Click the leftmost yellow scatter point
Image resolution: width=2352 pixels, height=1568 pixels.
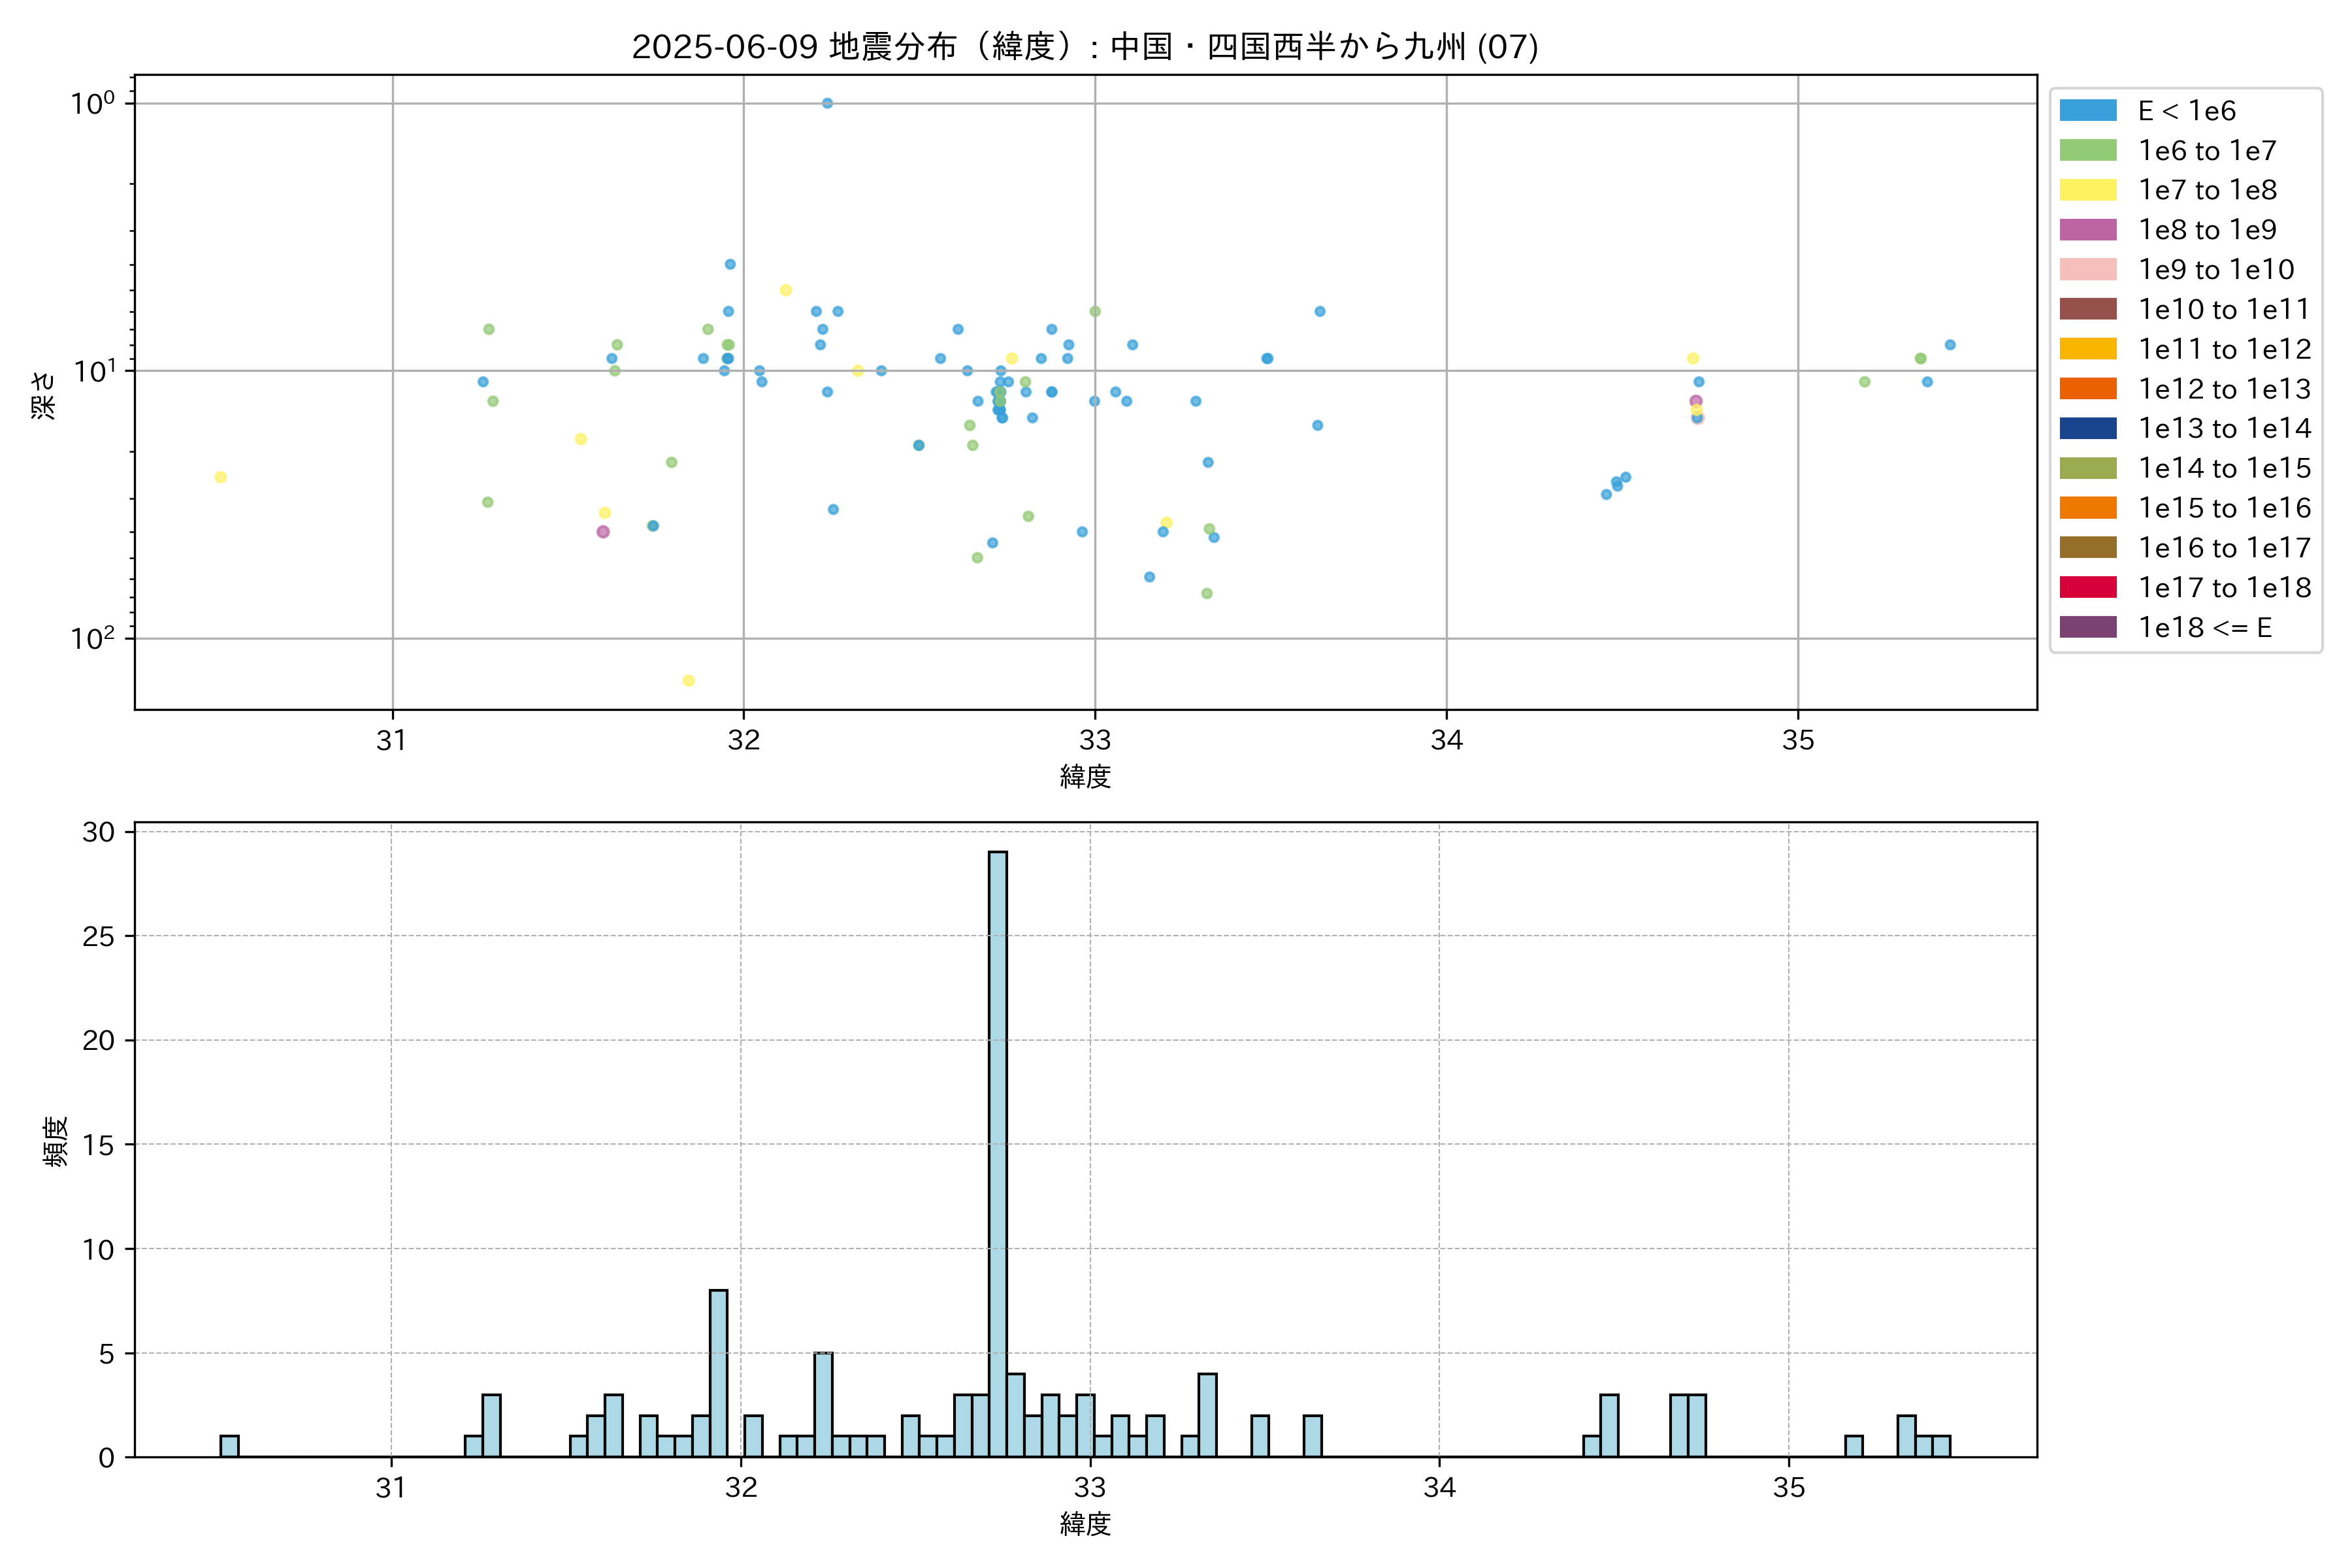(x=221, y=477)
